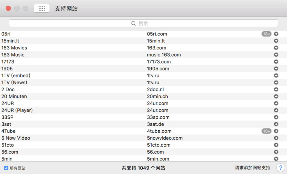Select the 51cto site name

tap(8, 145)
